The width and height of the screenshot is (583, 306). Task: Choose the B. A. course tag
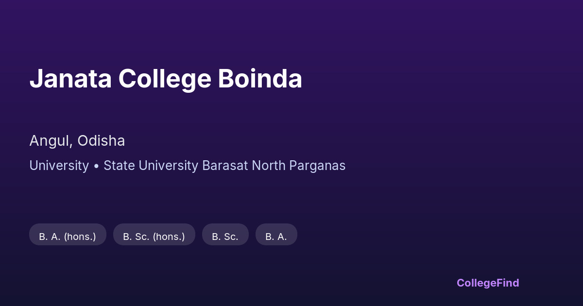pyautogui.click(x=276, y=237)
